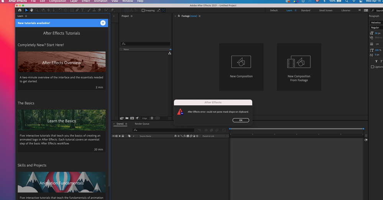Open the Footage panel menu
This screenshot has width=383, height=200.
pyautogui.click(x=200, y=16)
